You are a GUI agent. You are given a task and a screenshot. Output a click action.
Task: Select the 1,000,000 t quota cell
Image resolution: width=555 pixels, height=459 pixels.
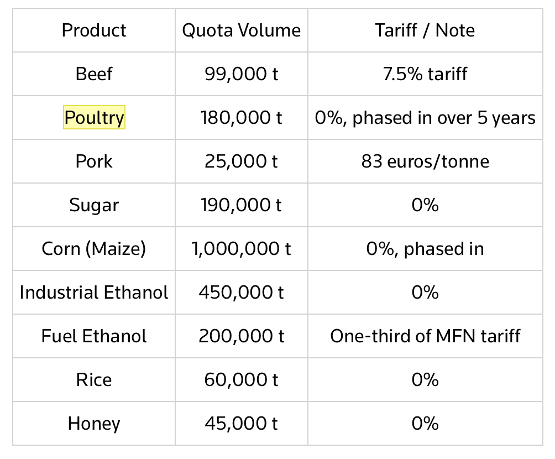coord(242,249)
